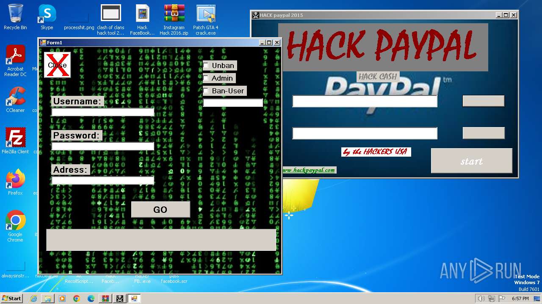Click the lower blank button in HACK paypal
Screen dimensions: 542x304
point(484,133)
